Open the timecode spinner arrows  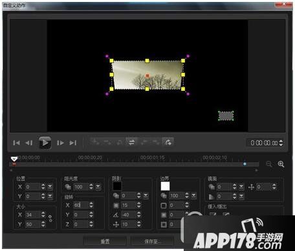pyautogui.click(x=281, y=143)
